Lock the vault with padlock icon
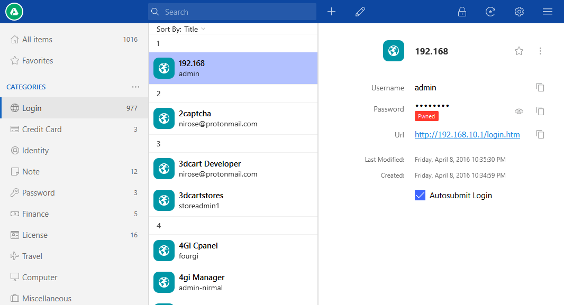Screen dimensions: 564x305 [x=462, y=12]
